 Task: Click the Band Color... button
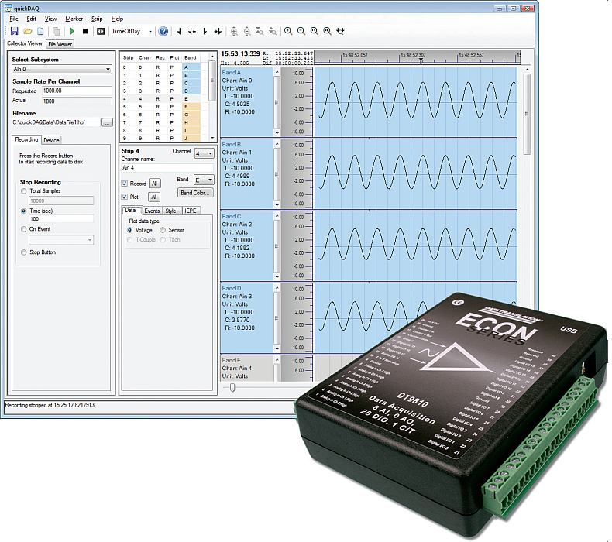point(196,193)
